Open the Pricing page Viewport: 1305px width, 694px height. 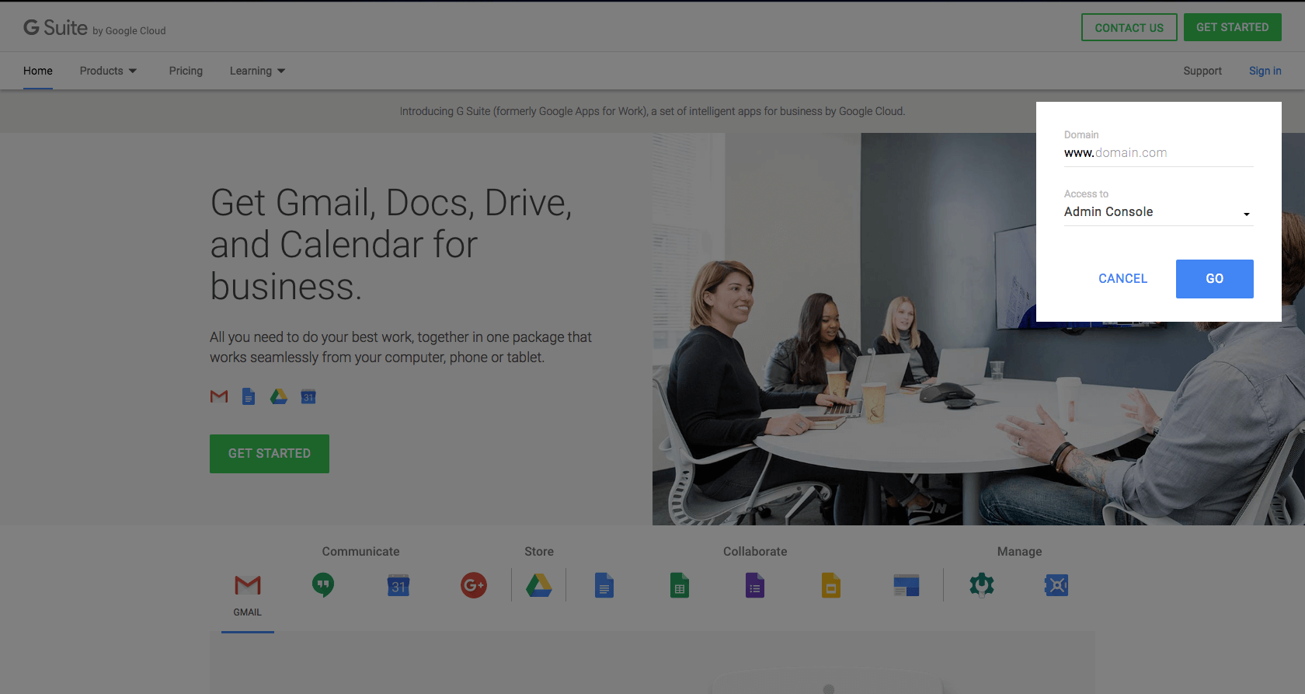(x=186, y=71)
